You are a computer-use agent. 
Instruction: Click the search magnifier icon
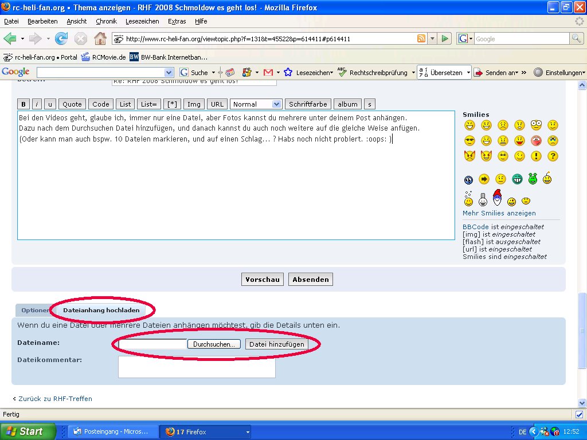pyautogui.click(x=576, y=38)
